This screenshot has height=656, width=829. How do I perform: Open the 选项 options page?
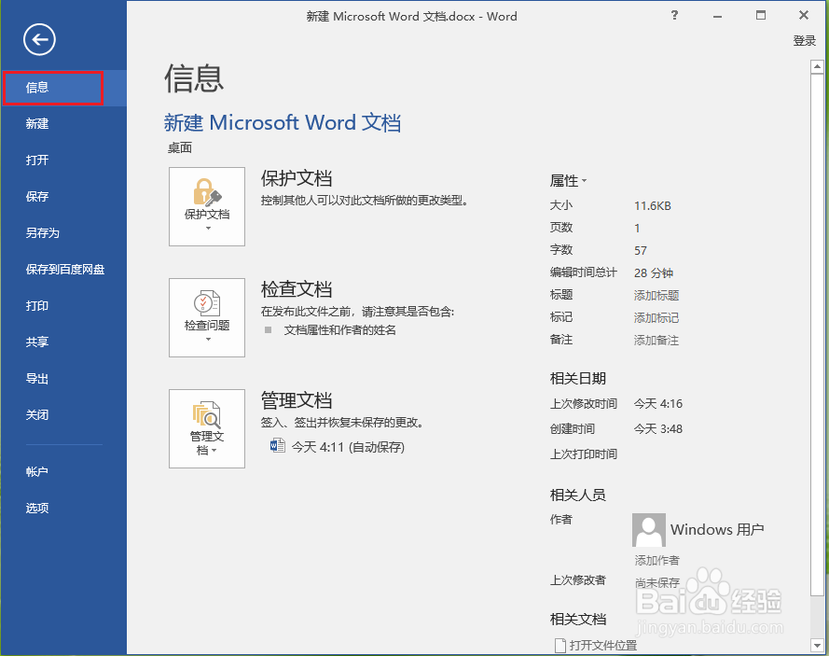pos(64,509)
